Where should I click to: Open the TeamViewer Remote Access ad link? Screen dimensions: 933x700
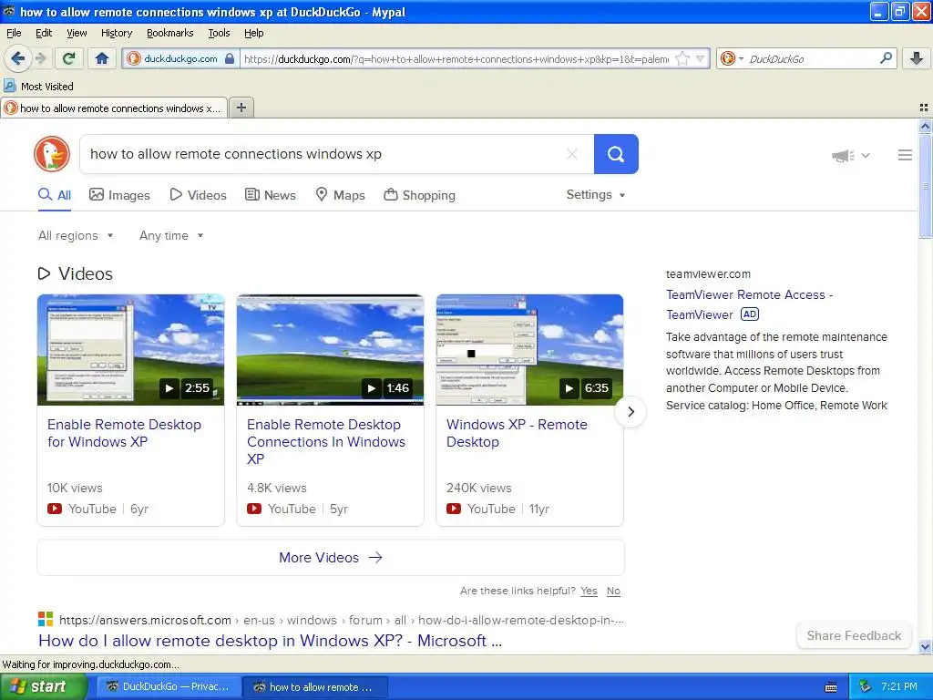click(749, 304)
